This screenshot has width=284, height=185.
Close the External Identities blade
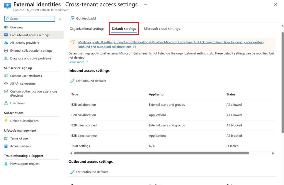click(276, 4)
